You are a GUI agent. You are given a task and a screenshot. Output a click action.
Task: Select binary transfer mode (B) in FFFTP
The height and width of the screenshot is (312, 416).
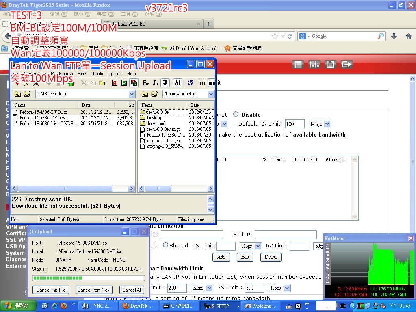click(124, 83)
